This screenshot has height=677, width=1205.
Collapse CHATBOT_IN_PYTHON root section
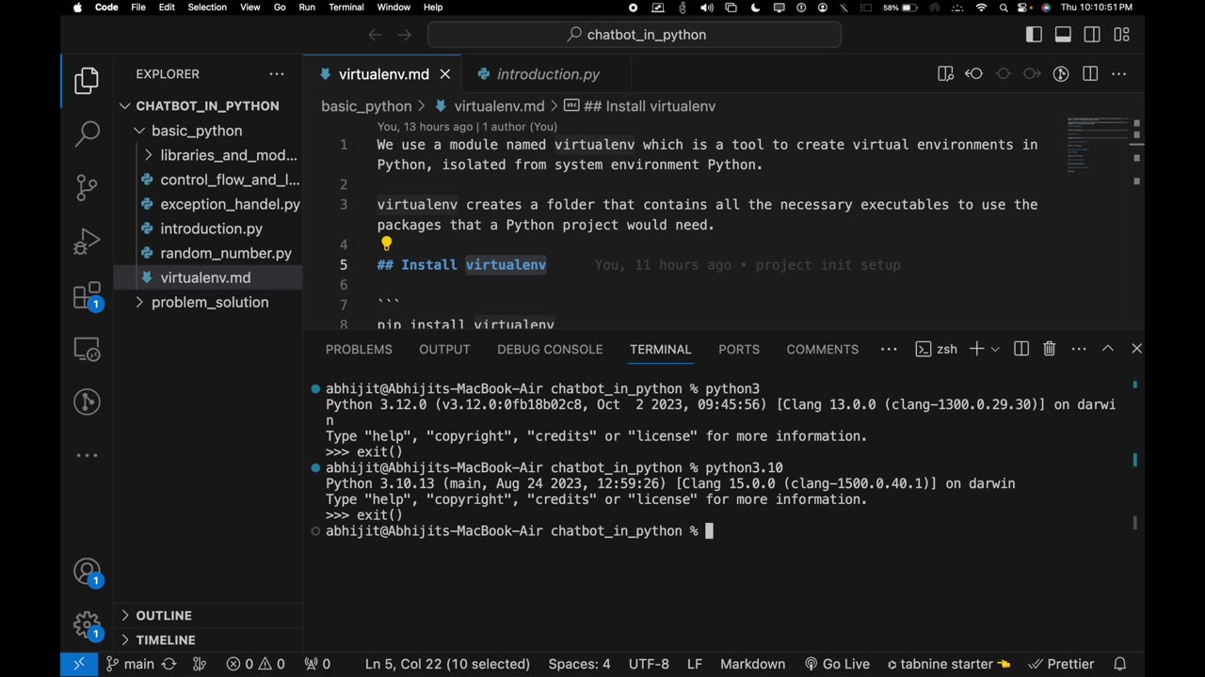pos(208,106)
